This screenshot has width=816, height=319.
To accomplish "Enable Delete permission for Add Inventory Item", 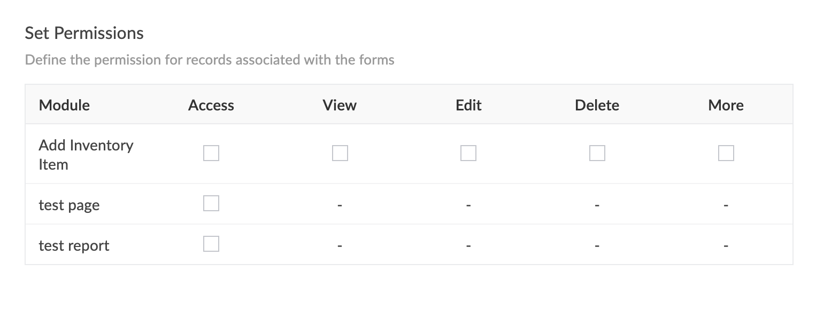I will pos(597,154).
